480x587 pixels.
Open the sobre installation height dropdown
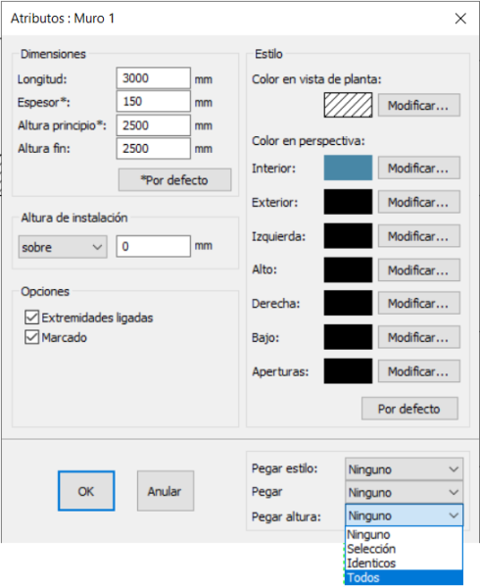coord(63,247)
